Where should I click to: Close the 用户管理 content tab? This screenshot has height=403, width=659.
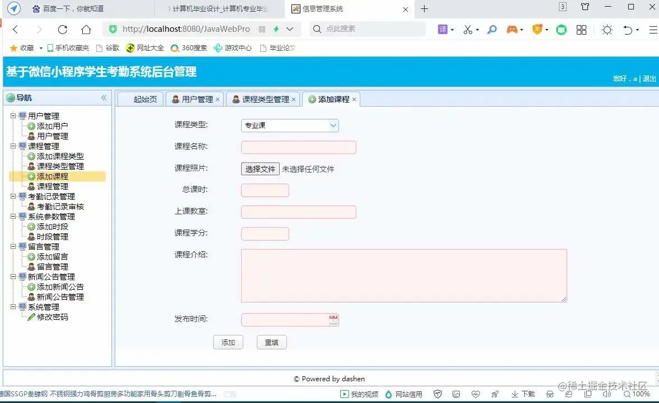(x=218, y=99)
